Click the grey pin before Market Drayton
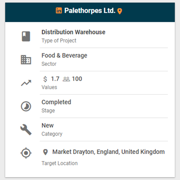180x180 pixels. pyautogui.click(x=45, y=152)
